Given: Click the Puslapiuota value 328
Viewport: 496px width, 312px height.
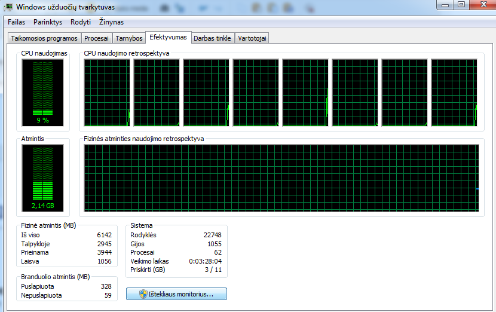Looking at the screenshot, I should point(106,286).
